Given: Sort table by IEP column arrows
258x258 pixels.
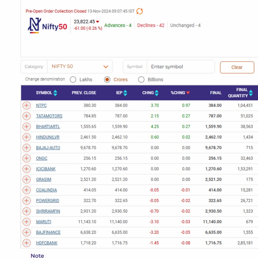Looking at the screenshot, I should click(x=125, y=93).
